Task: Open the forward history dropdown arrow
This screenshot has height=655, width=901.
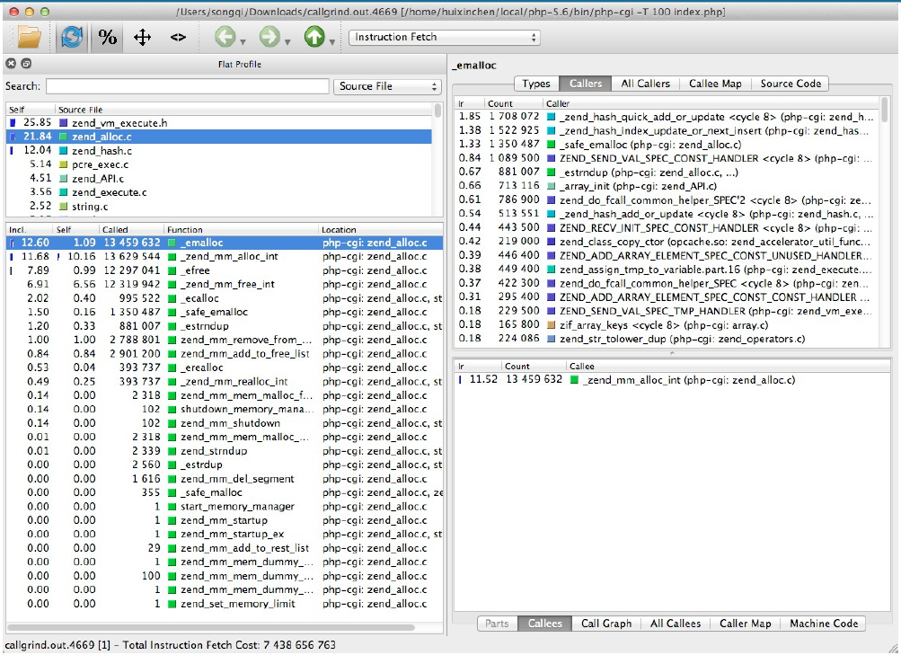Action: click(287, 42)
